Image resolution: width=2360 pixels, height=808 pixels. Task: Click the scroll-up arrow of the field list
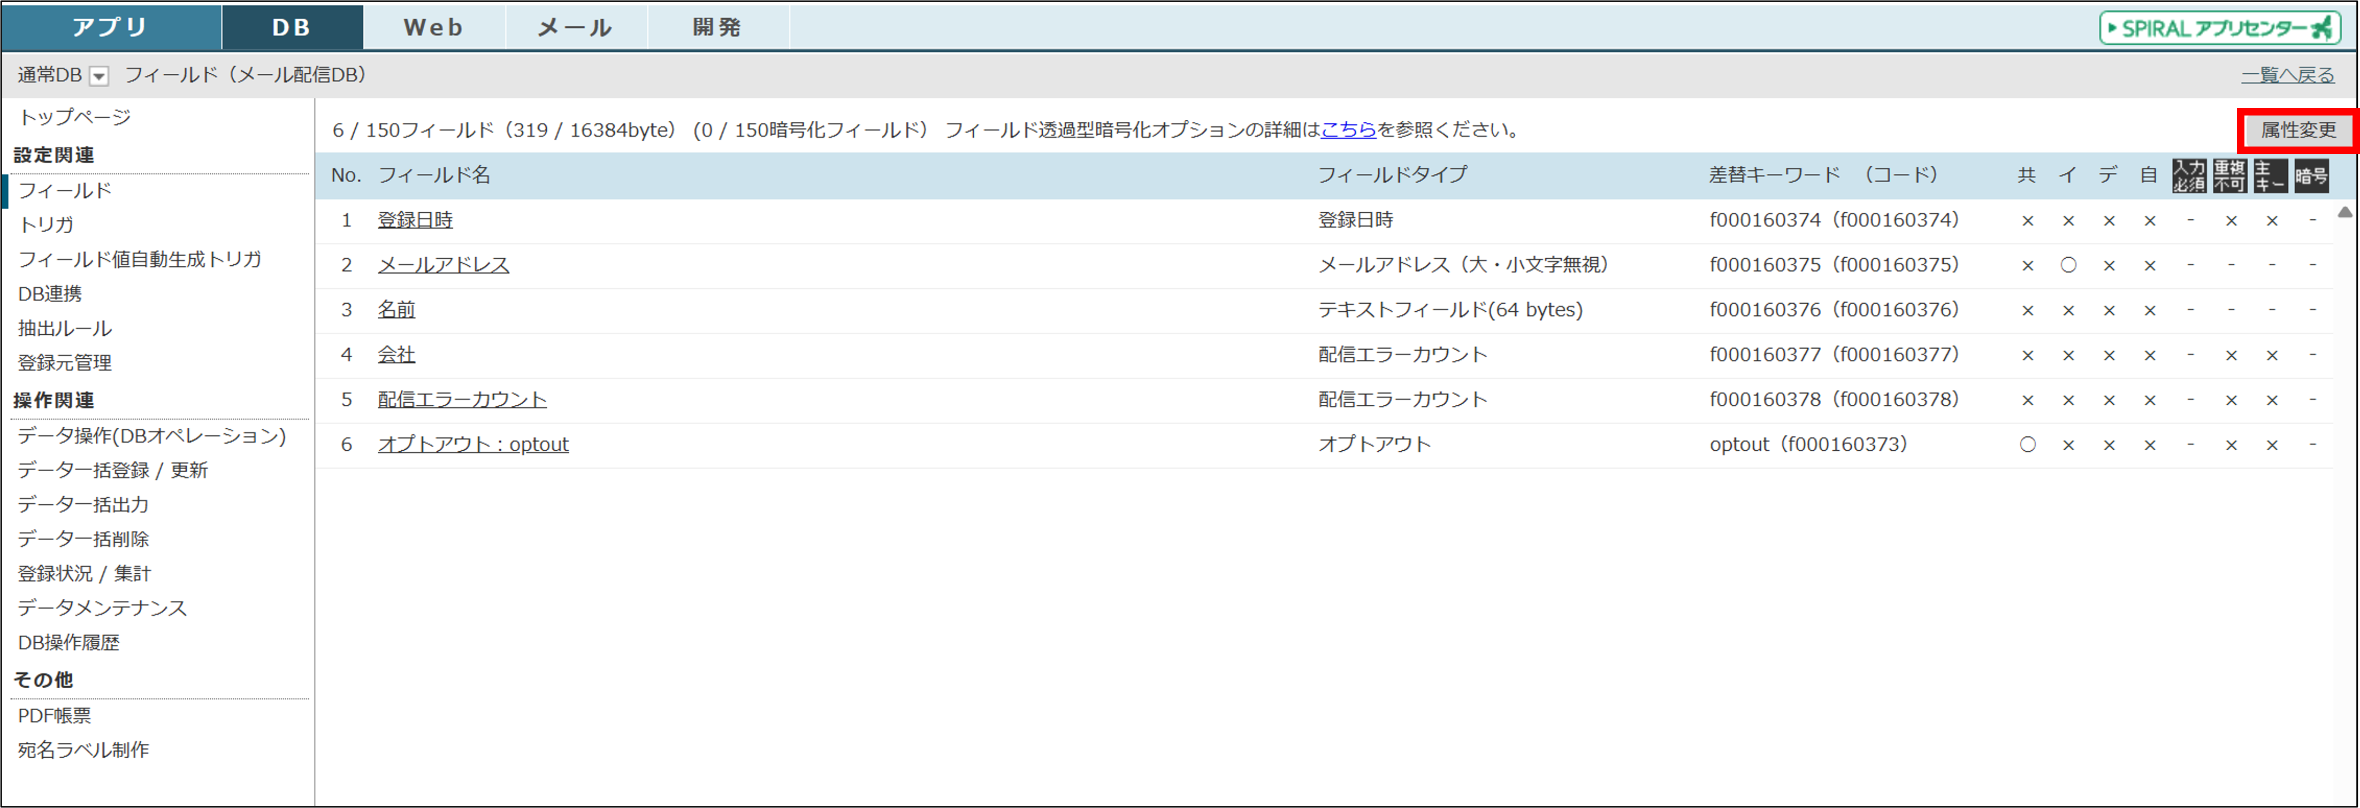coord(2344,212)
